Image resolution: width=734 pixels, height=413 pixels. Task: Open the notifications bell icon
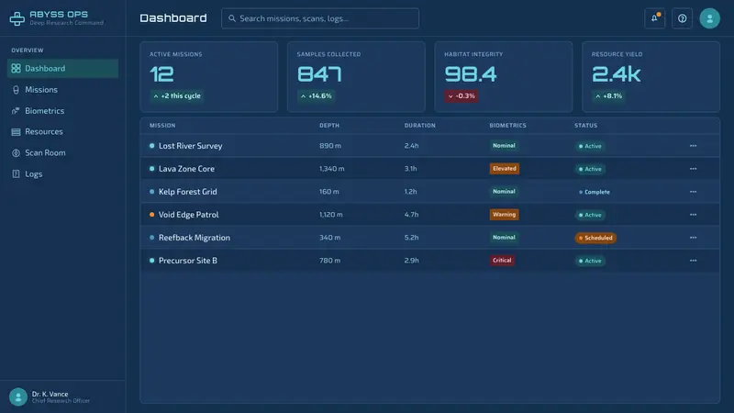coord(654,18)
